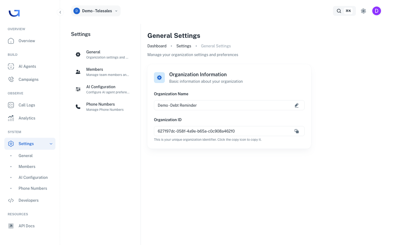
Task: Collapse the sidebar with the chevron button
Action: coord(60,12)
